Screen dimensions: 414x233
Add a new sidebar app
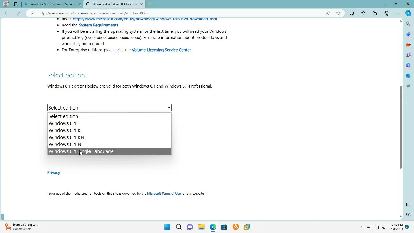[x=408, y=103]
